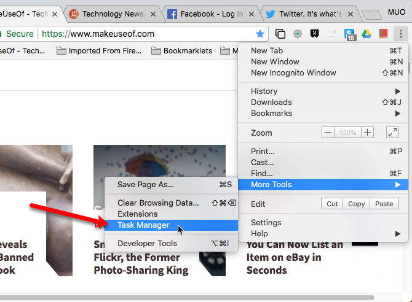Click the black shield extension icon
Viewport: 412px width, 302px height.
point(314,33)
